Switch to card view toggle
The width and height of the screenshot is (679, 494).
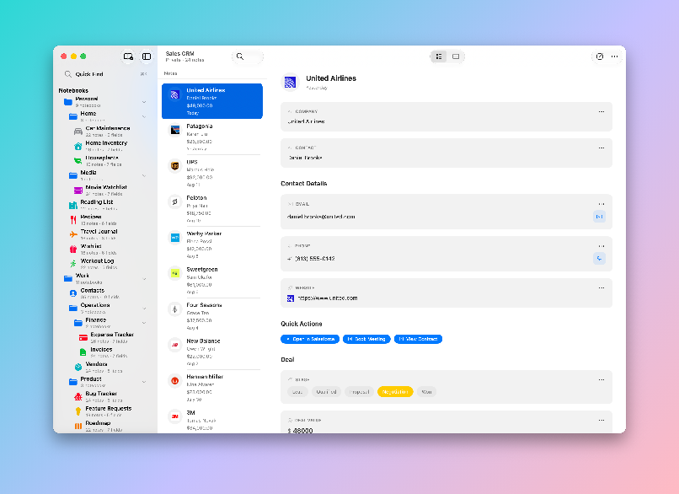coord(456,56)
